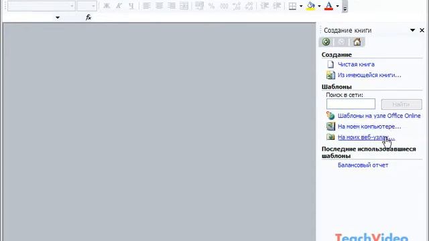The width and height of the screenshot is (429, 241).
Task: Open Шаблоны на узле Office Online
Action: [x=379, y=116]
